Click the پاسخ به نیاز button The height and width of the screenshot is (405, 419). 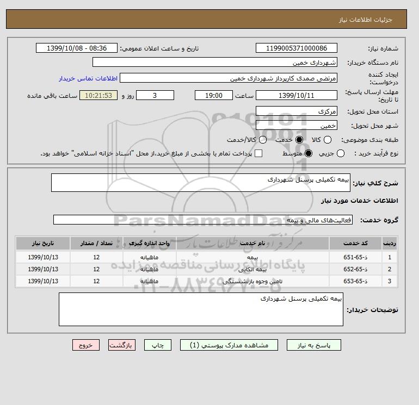click(314, 345)
